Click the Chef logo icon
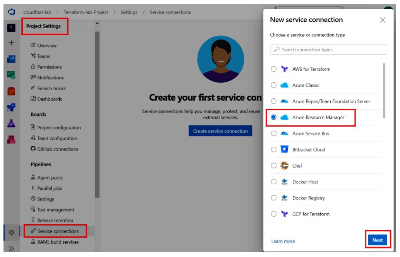Image resolution: width=400 pixels, height=257 pixels. 284,166
